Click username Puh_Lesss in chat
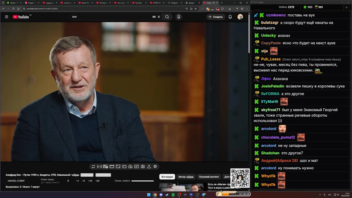Screen dimensions: 352x198 click(271, 59)
